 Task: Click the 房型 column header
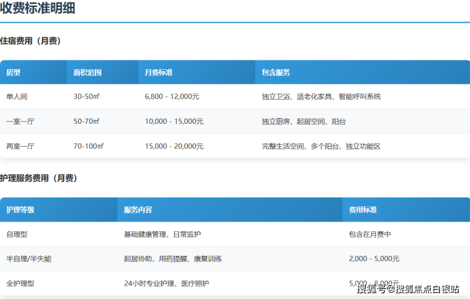[13, 72]
